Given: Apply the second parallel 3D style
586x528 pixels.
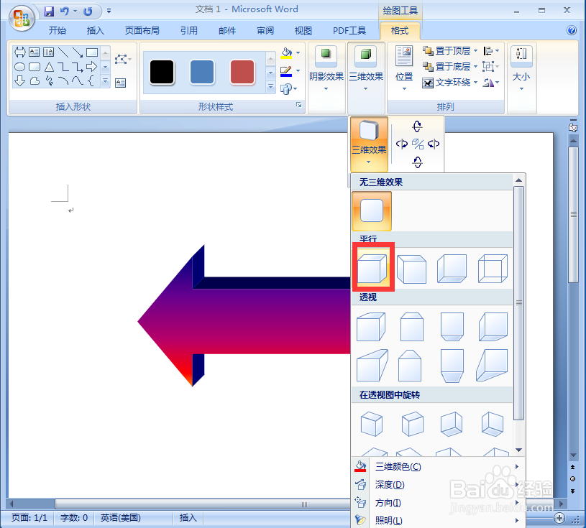Looking at the screenshot, I should [411, 268].
